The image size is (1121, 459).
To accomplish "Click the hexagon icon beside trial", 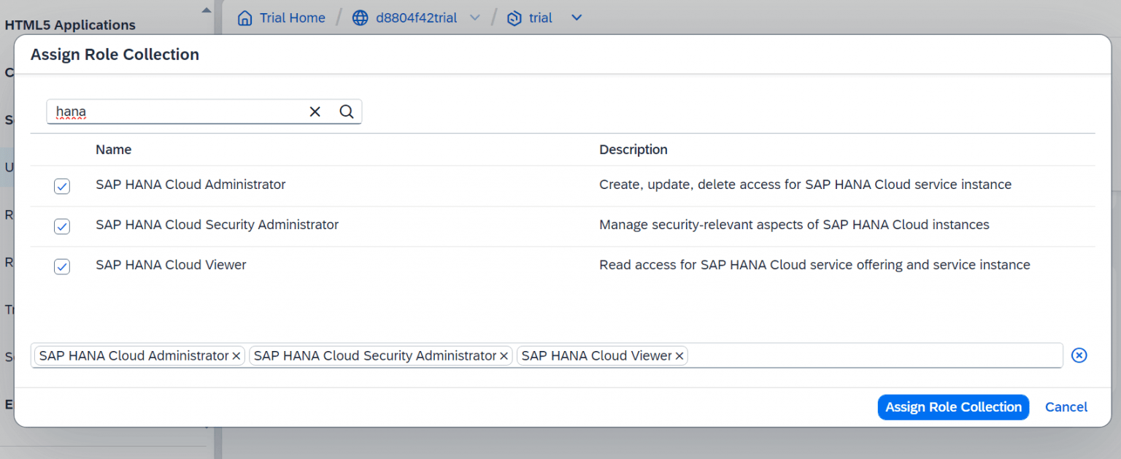I will click(x=515, y=18).
